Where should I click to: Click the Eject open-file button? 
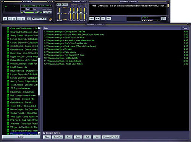29,19
